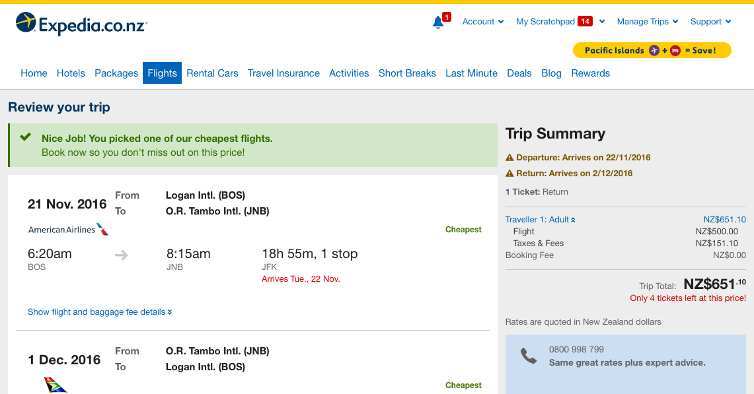Open the Account dropdown menu
The width and height of the screenshot is (754, 394).
[483, 22]
